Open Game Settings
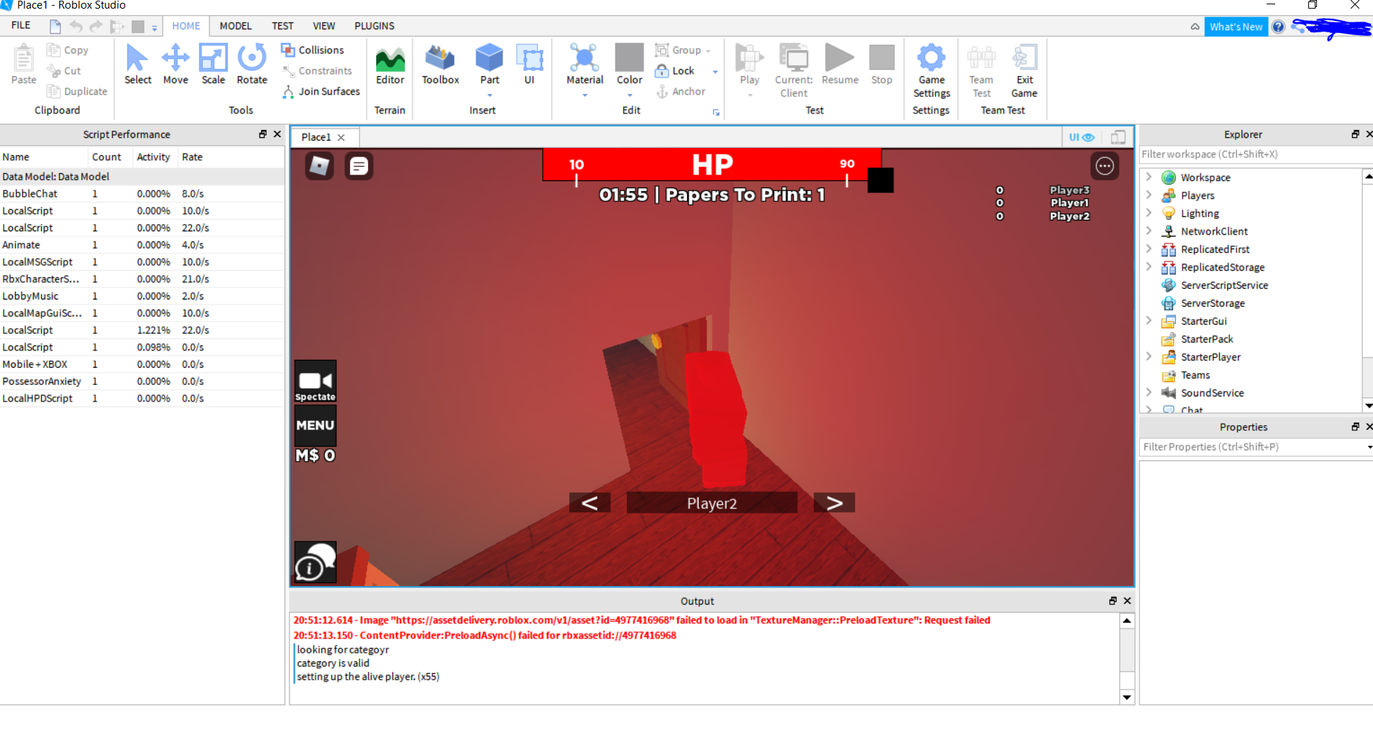1373x734 pixels. pos(931,70)
